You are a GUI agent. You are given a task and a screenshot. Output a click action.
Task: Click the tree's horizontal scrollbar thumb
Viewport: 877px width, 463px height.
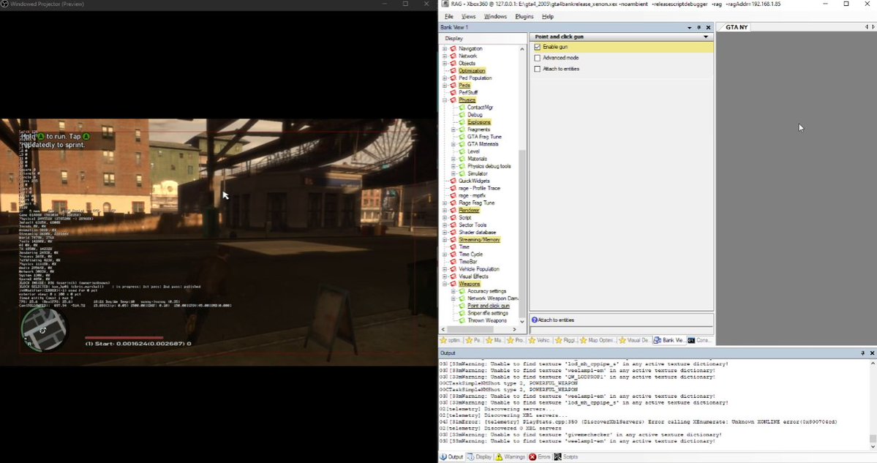pos(471,329)
